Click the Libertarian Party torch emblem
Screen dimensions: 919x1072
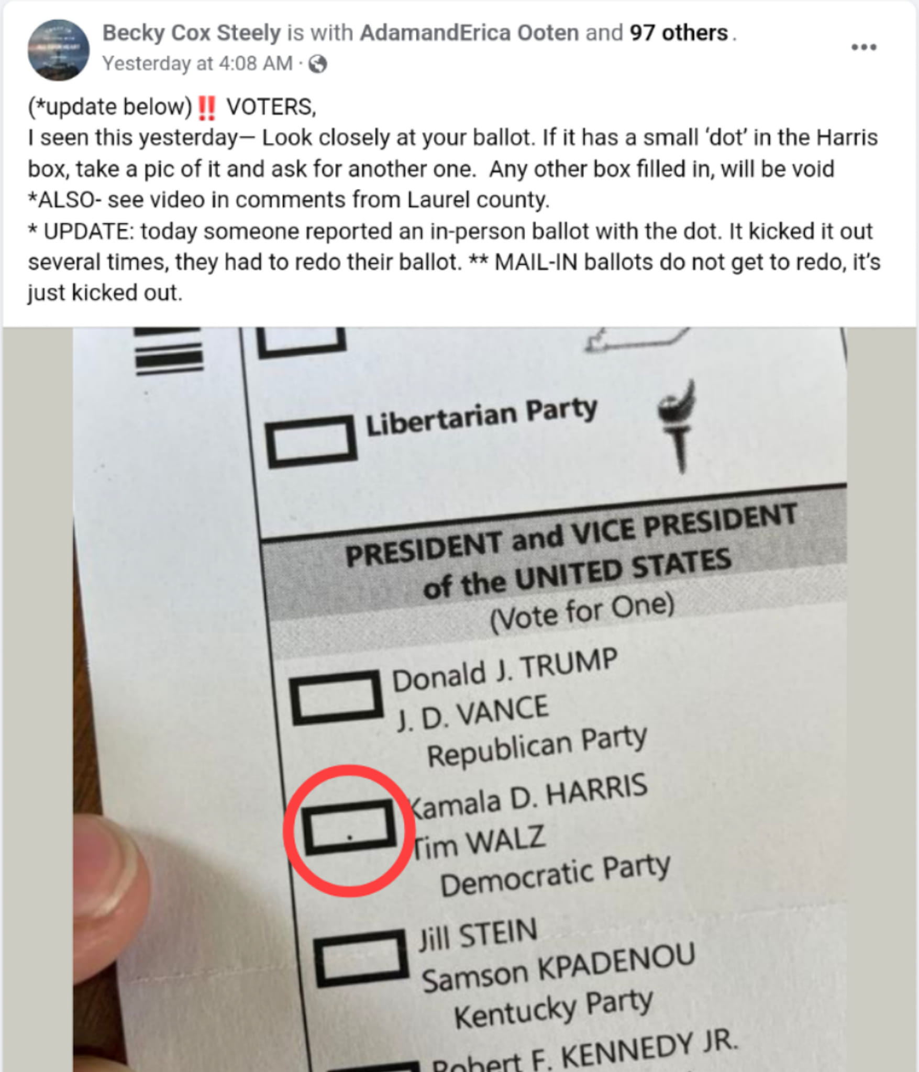pos(679,424)
